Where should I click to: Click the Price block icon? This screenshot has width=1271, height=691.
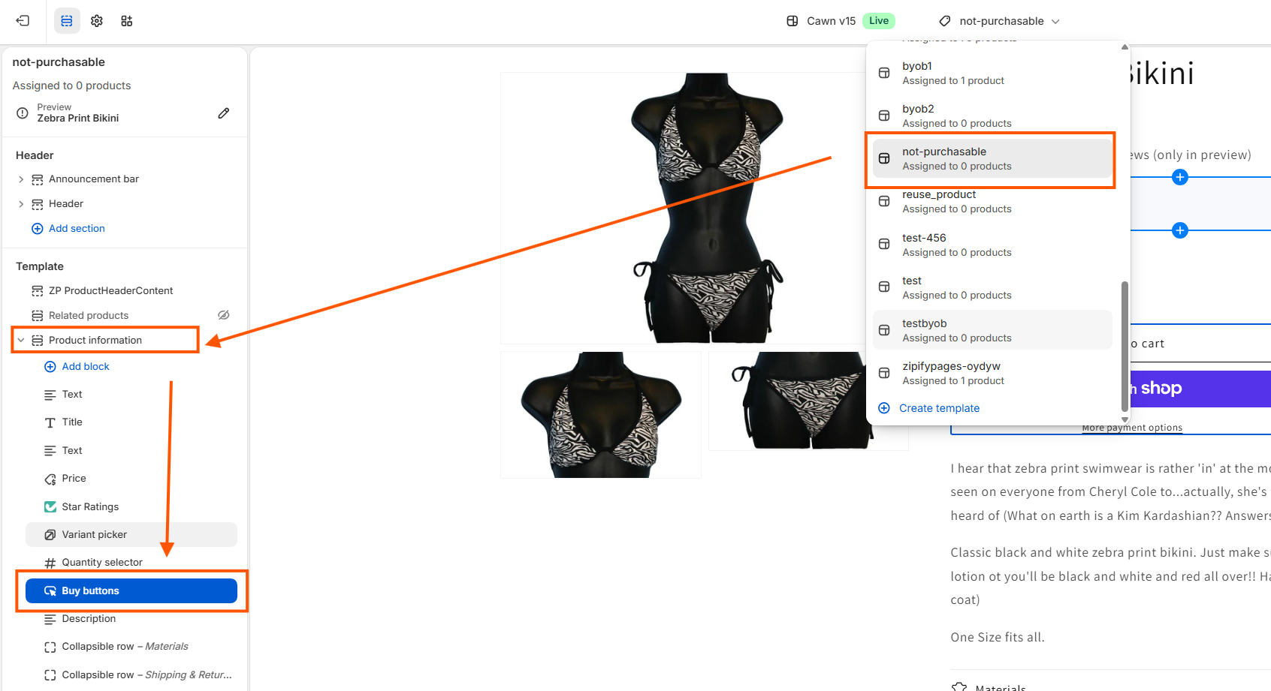coord(50,479)
